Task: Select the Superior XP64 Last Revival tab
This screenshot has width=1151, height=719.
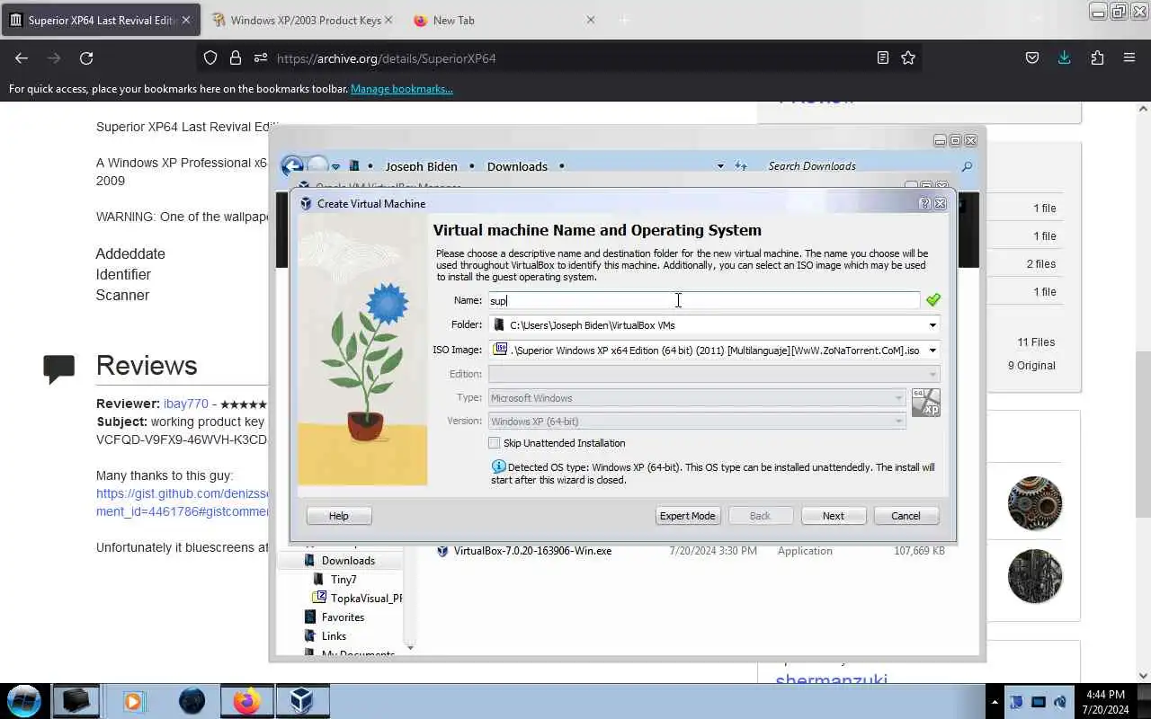Action: coord(101,20)
